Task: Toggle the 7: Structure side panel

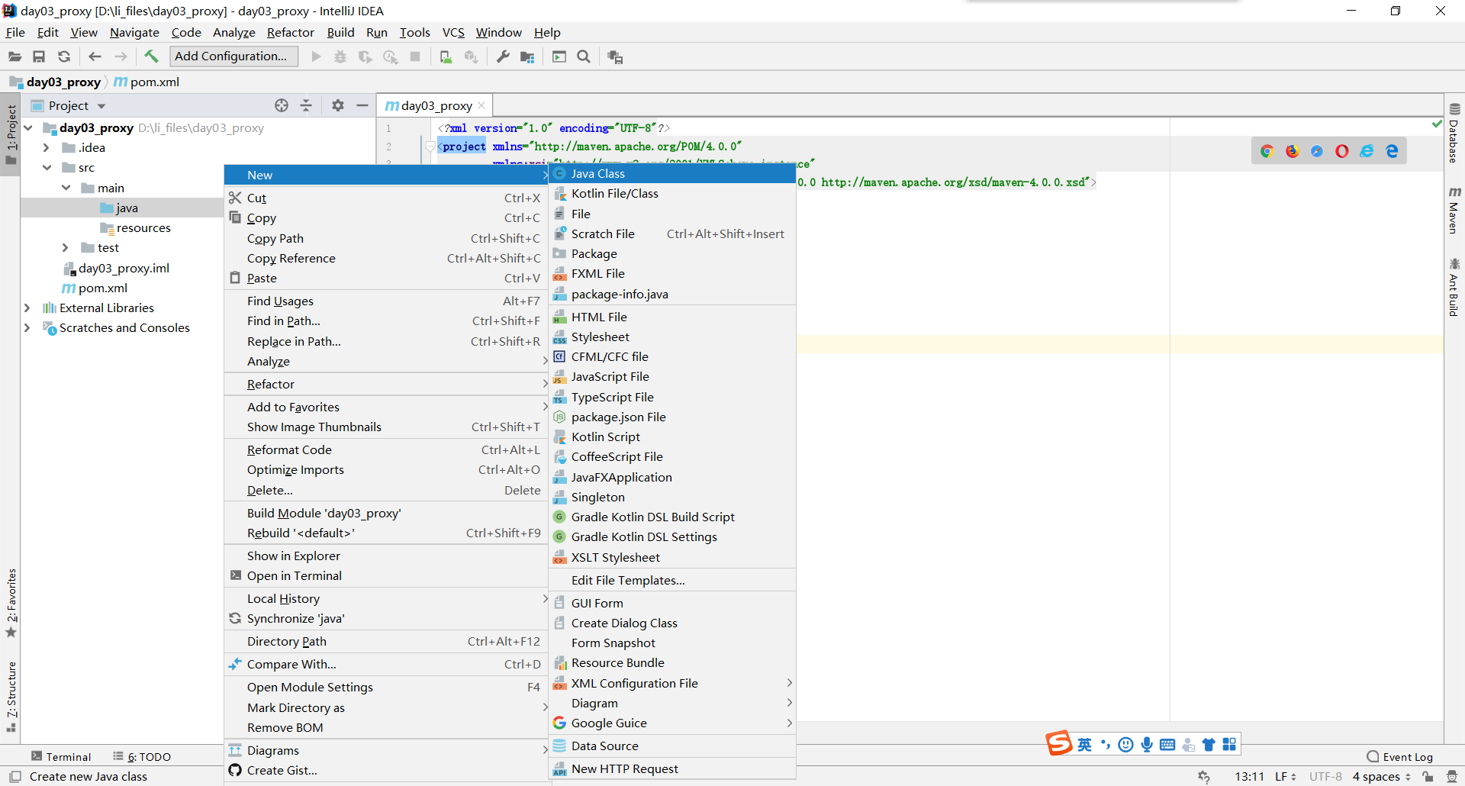Action: point(11,696)
